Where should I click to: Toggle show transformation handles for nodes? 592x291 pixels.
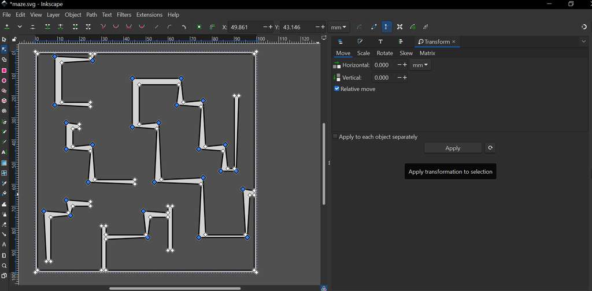click(400, 27)
